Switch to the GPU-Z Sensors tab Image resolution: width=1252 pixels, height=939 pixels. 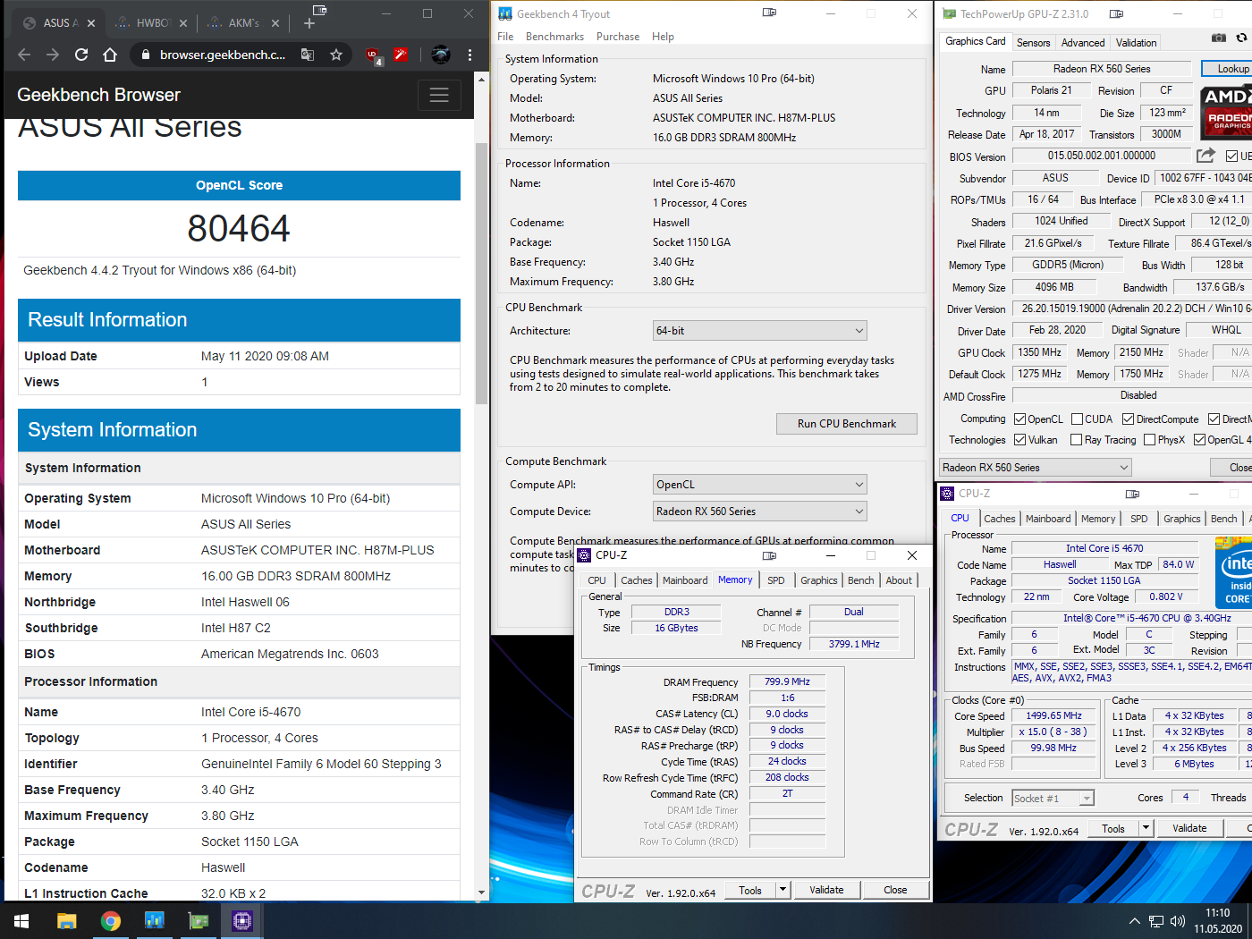(1033, 43)
